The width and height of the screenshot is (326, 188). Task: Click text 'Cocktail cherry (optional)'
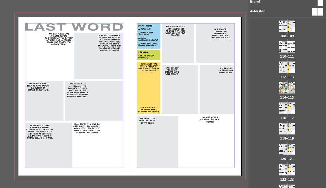coord(146,57)
